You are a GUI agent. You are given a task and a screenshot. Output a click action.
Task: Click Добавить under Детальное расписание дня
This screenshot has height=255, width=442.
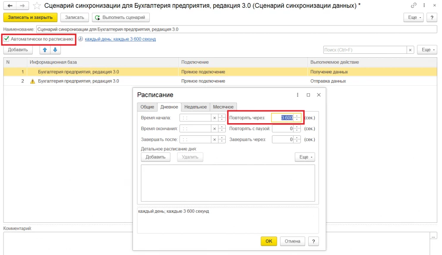[155, 157]
